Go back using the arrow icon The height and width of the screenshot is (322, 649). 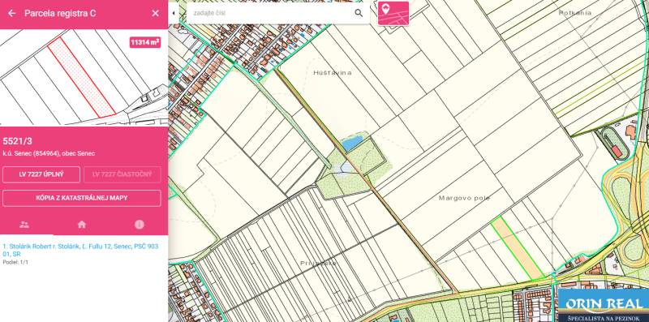11,13
